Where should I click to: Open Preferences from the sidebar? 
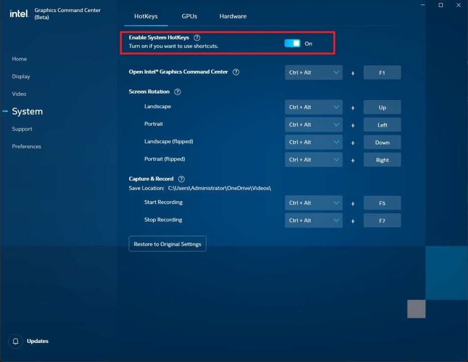26,146
